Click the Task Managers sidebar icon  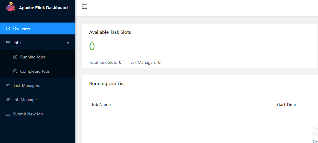8,85
